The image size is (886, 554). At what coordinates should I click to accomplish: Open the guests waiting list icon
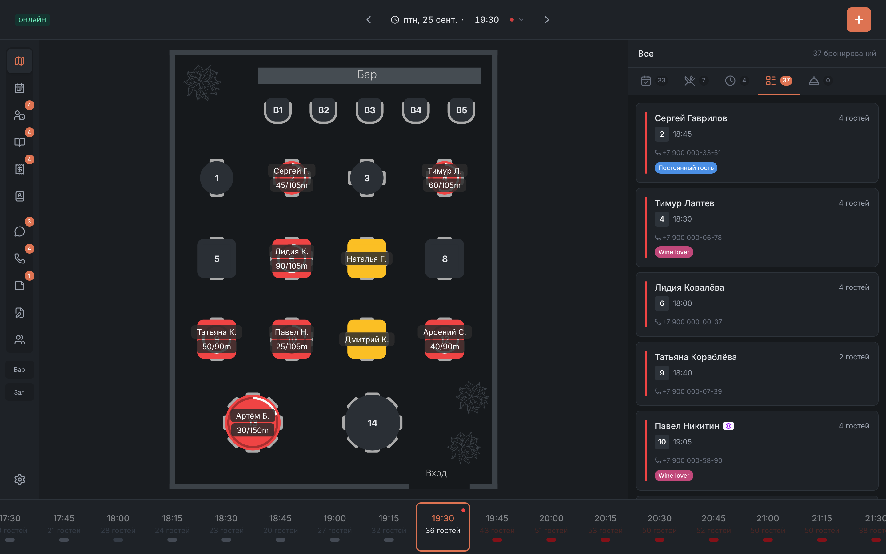(19, 115)
